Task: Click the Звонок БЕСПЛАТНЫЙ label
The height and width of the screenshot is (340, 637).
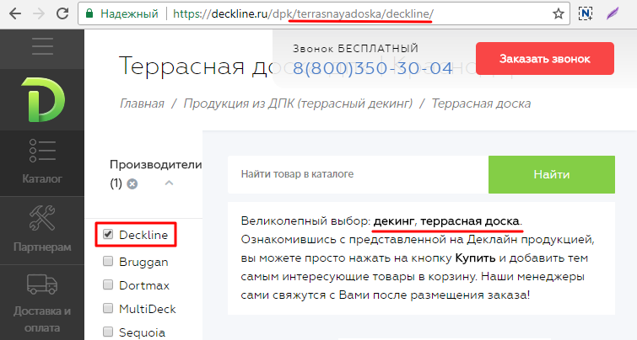Action: point(355,49)
